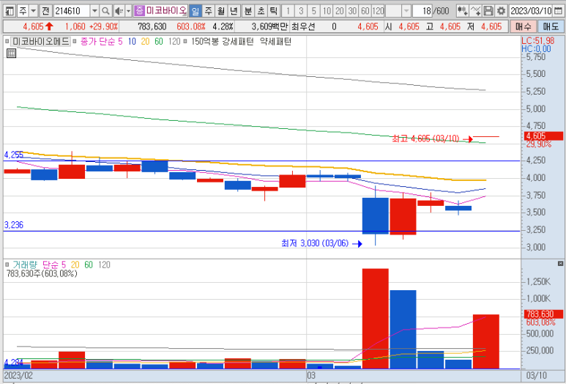
Task: Click the 최우선 priority quote label
Action: pos(304,26)
